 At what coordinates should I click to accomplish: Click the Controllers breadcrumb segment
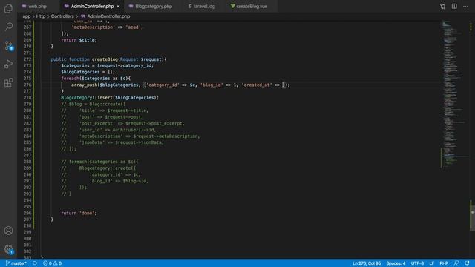click(x=62, y=16)
